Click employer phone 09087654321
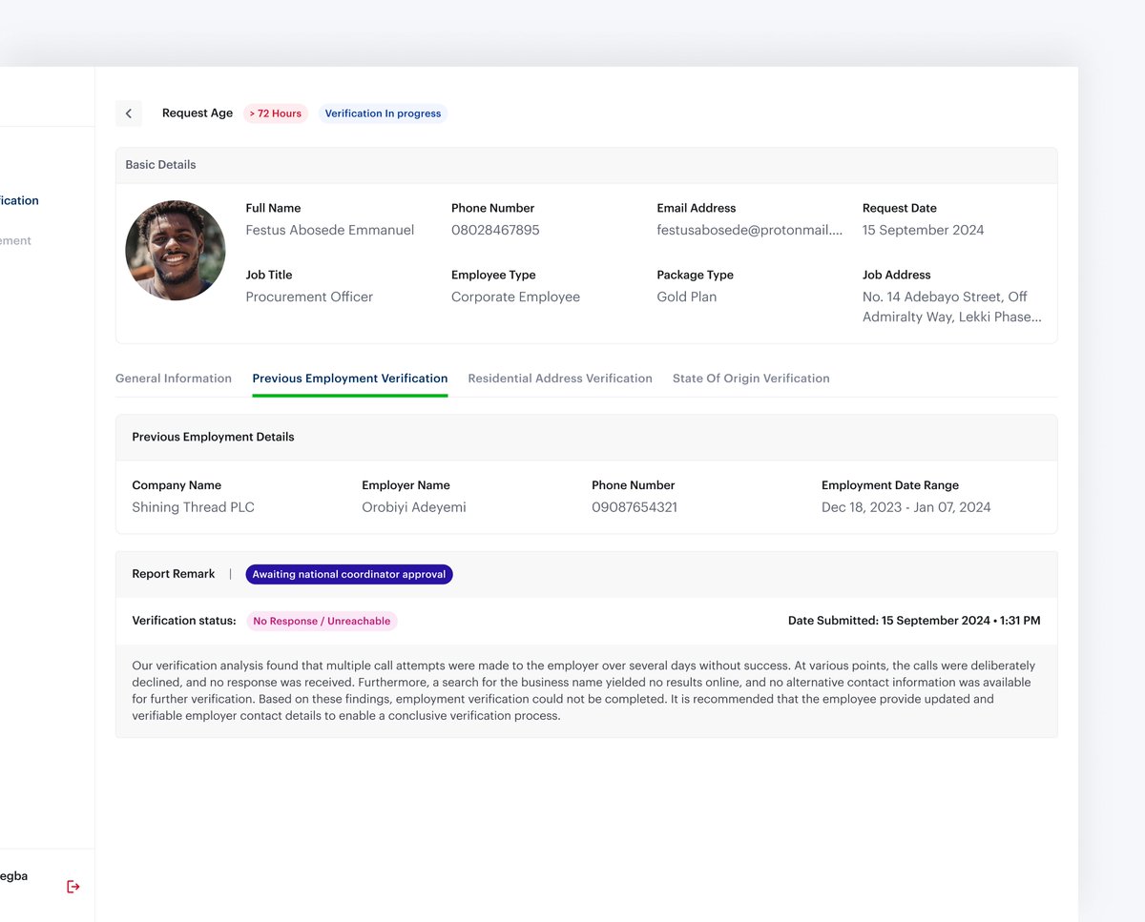The height and width of the screenshot is (922, 1145). 635,507
